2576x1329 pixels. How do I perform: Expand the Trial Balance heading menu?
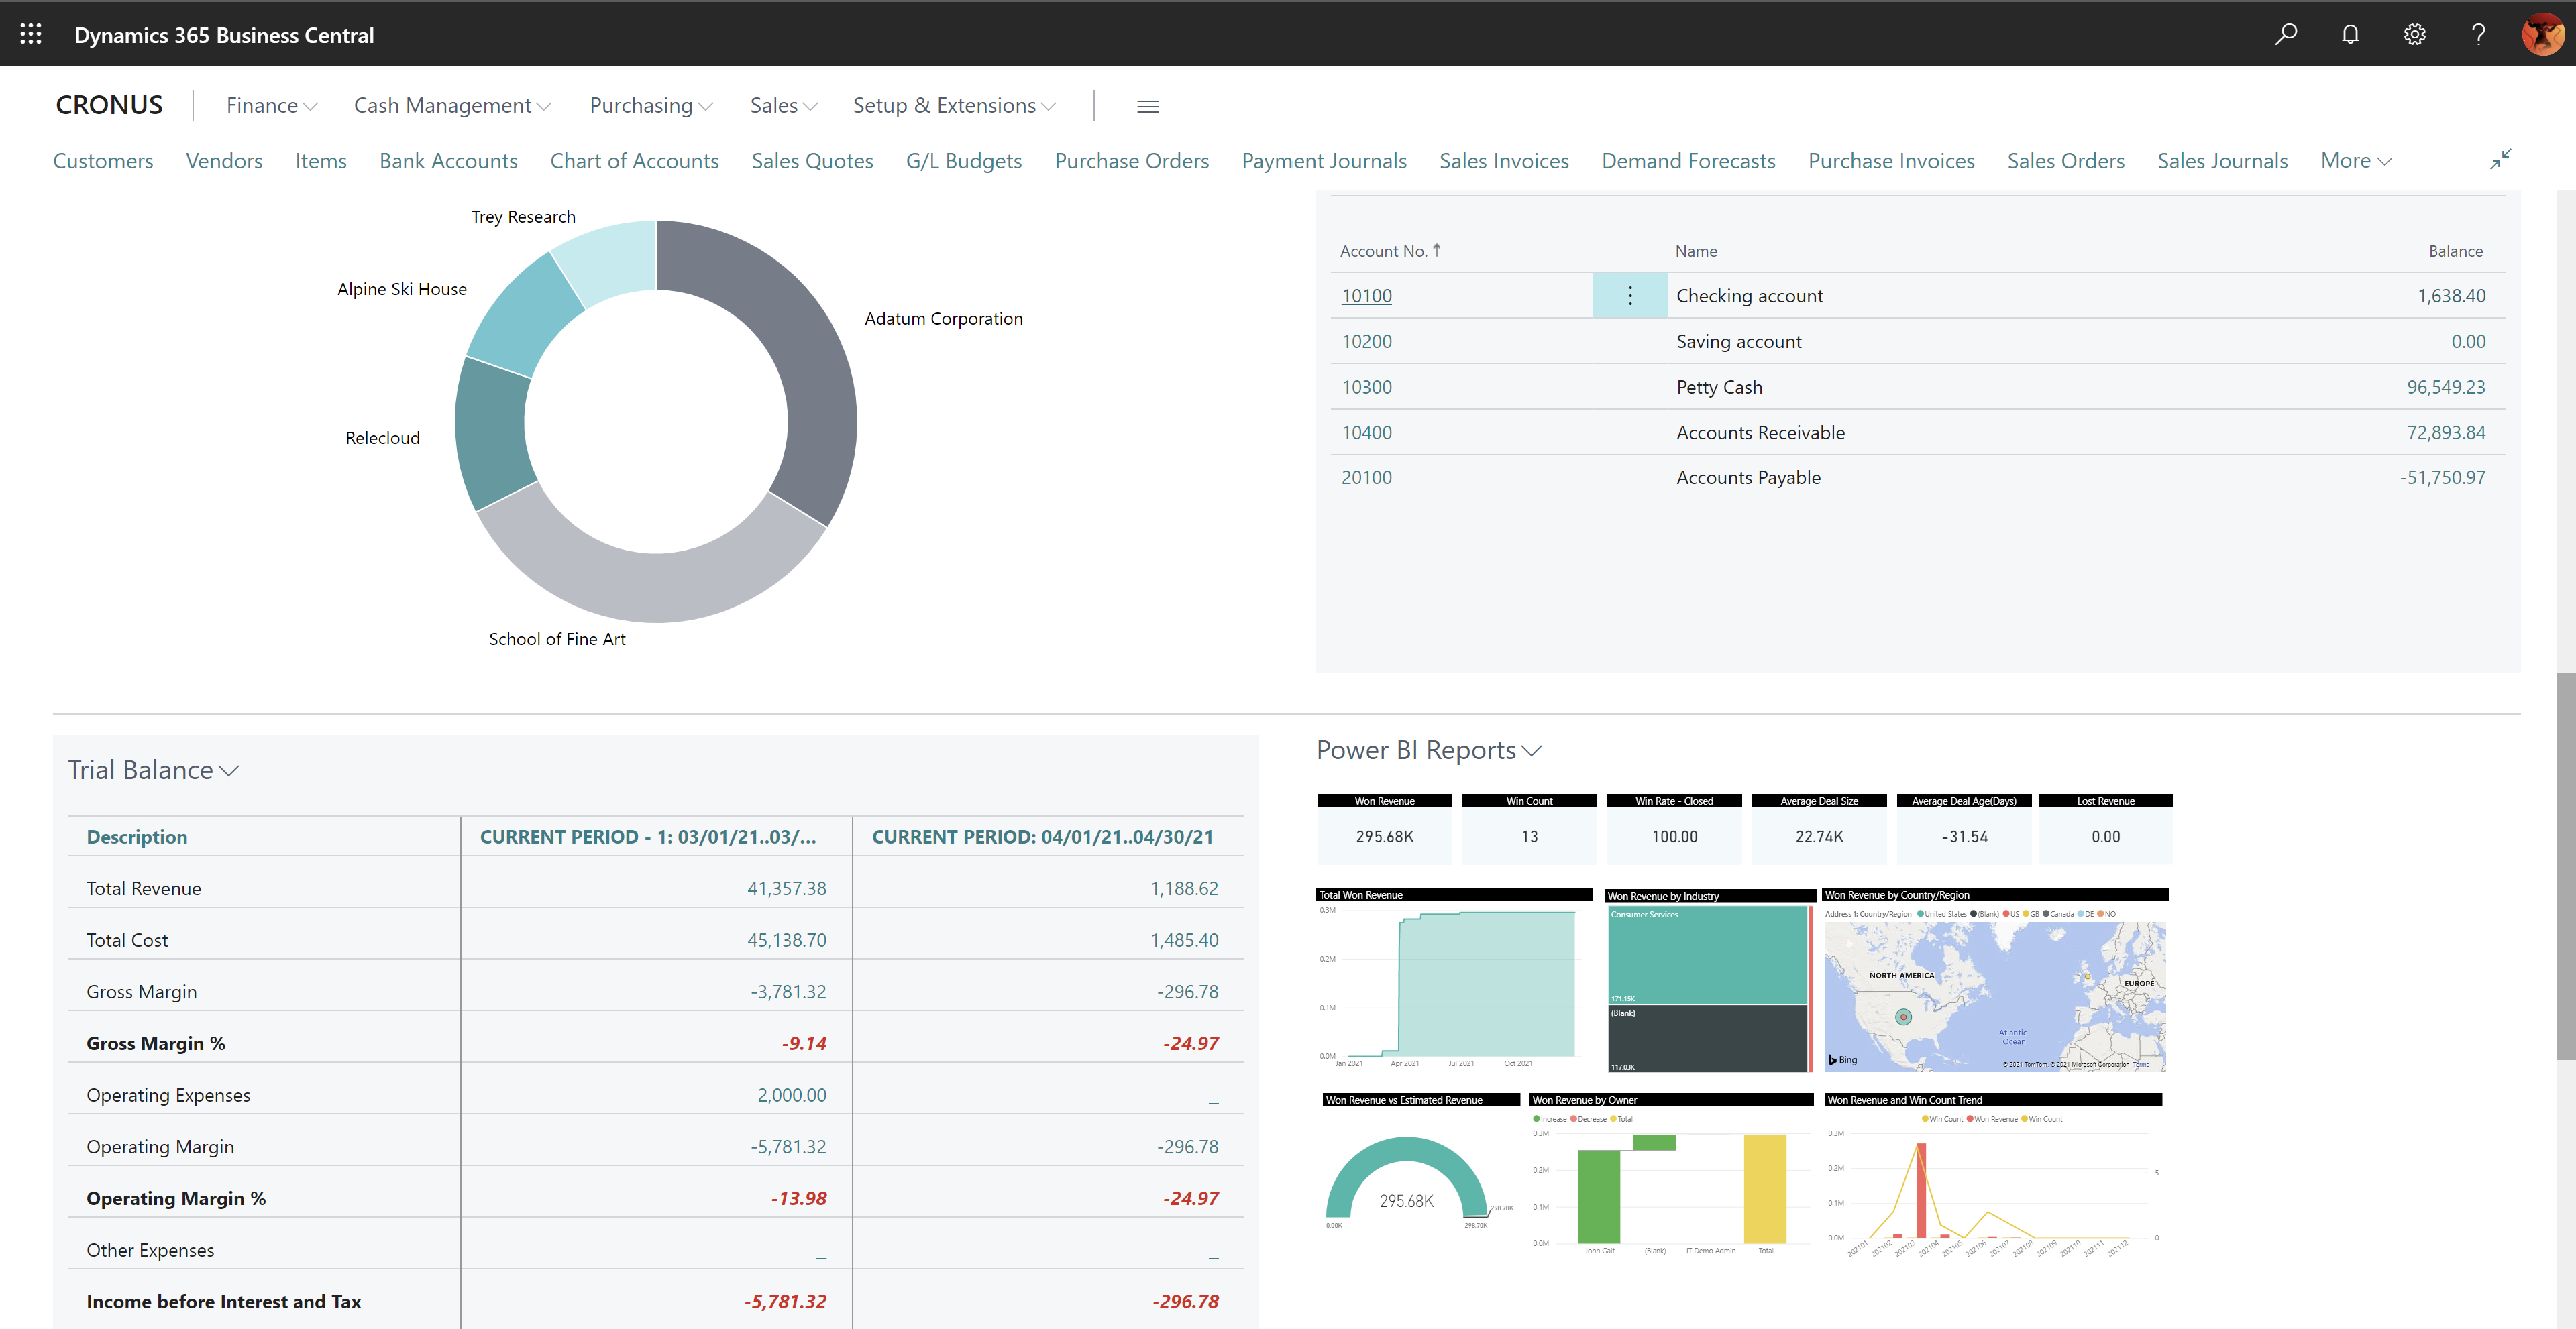tap(153, 770)
